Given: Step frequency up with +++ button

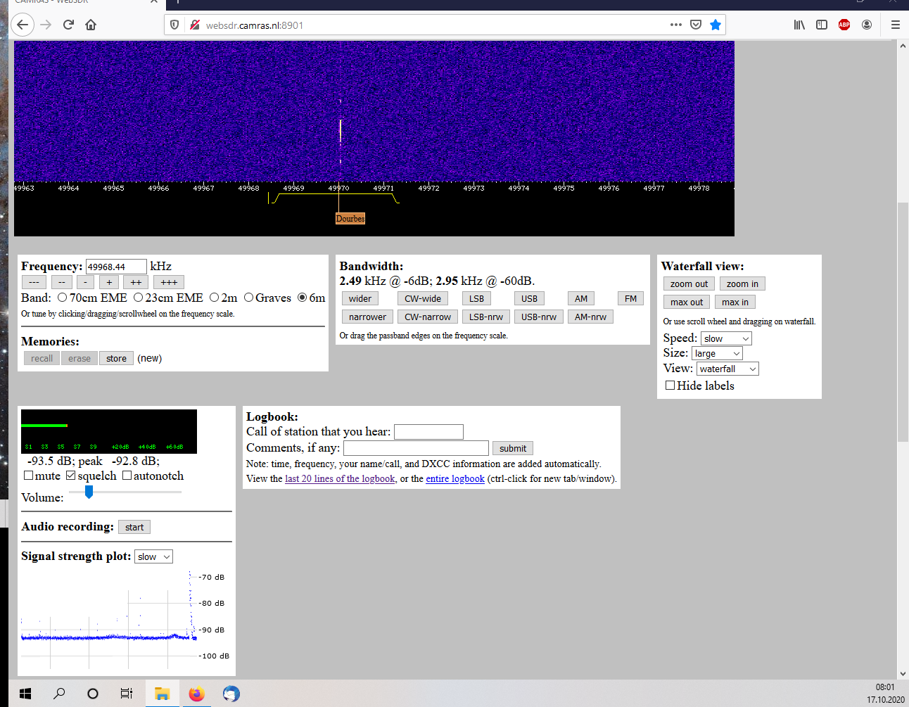Looking at the screenshot, I should point(169,282).
